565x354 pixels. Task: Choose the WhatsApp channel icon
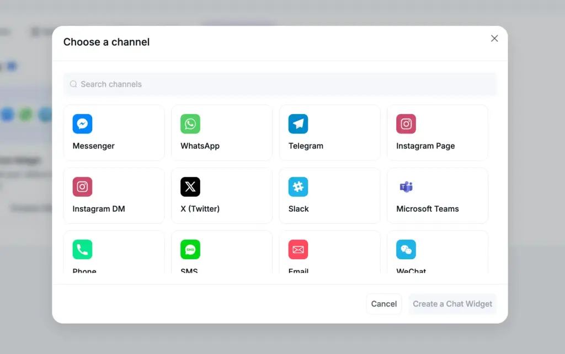[x=190, y=124]
